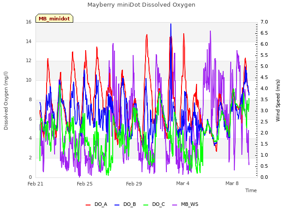The image size is (284, 213).
Task: Click the 6.5 wind speed tick label
Action: point(264,33)
